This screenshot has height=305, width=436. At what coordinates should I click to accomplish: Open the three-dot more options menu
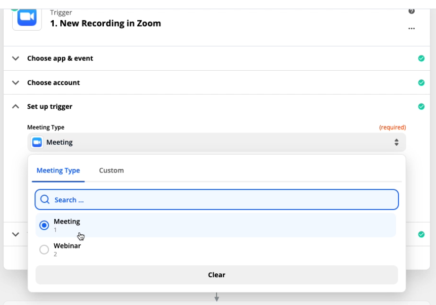click(411, 28)
